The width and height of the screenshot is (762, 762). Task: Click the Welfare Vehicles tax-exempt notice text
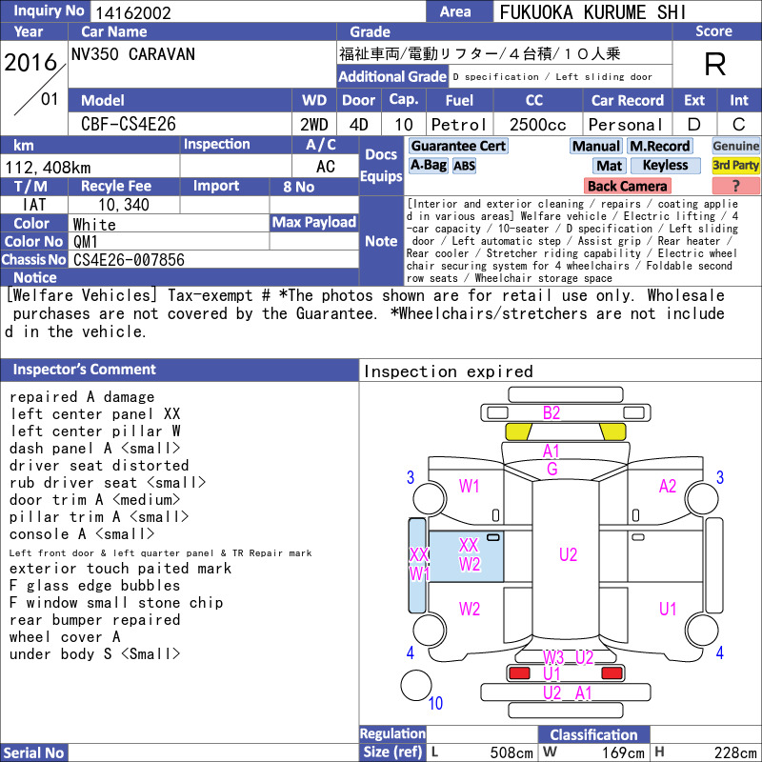pyautogui.click(x=365, y=313)
